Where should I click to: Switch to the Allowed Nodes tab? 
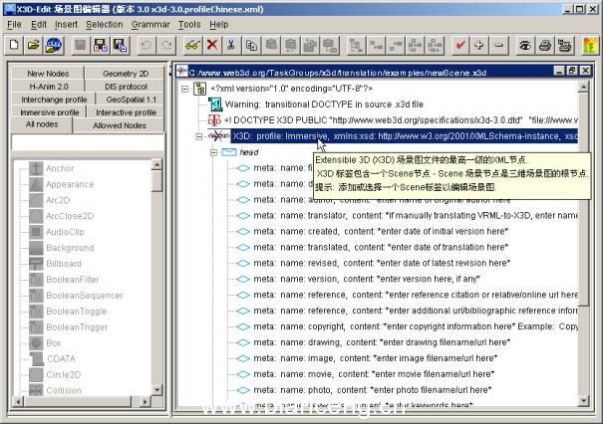coord(120,125)
